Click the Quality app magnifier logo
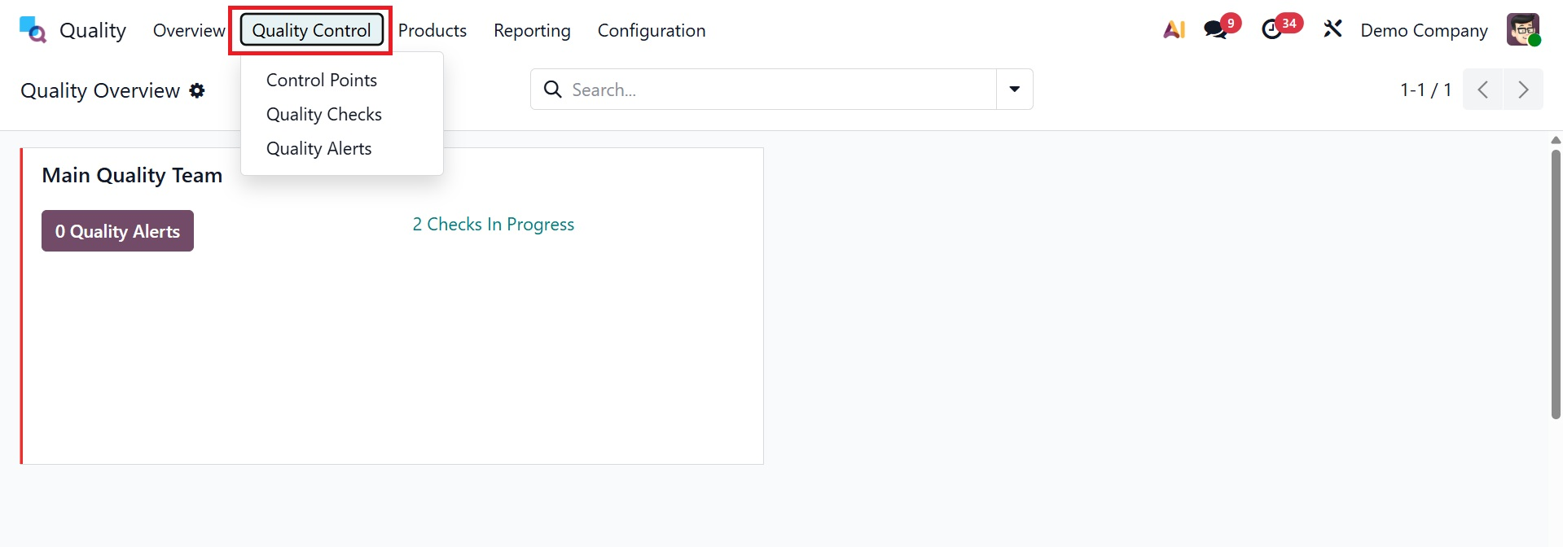 coord(31,29)
